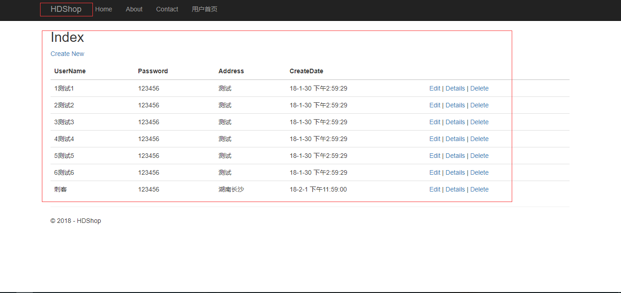This screenshot has height=293, width=621.
Task: Edit the 1测试1 user row
Action: tap(435, 88)
